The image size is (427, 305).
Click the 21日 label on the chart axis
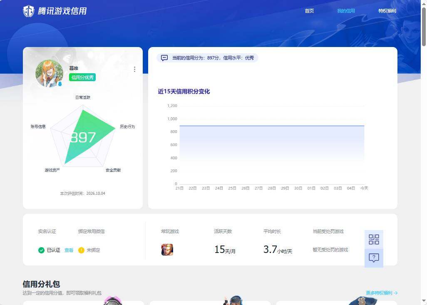click(x=179, y=188)
